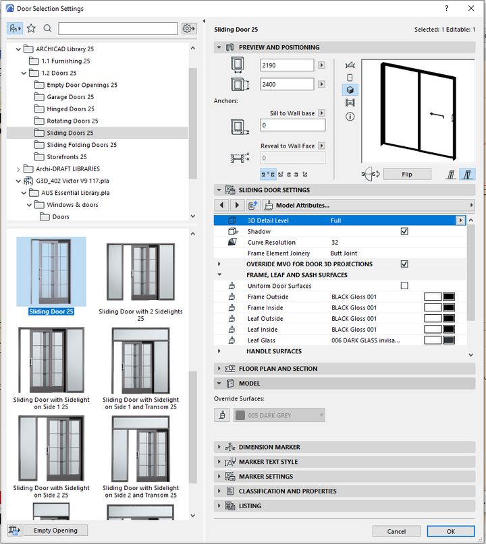Toggle Override MVO for Door 3D Projections checkbox
The image size is (486, 544).
[404, 264]
